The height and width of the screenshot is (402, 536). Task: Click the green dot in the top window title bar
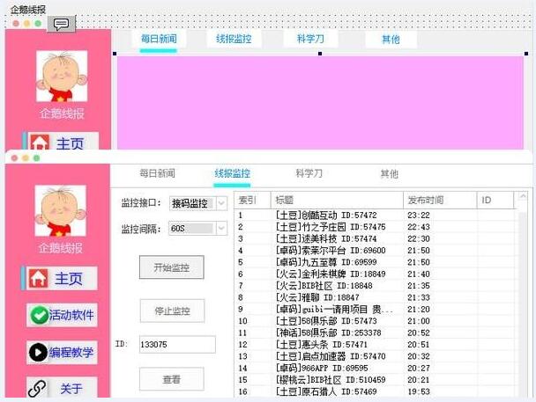(38, 24)
